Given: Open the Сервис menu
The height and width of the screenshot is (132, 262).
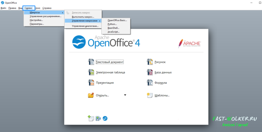Looking at the screenshot, I should tap(28, 8).
